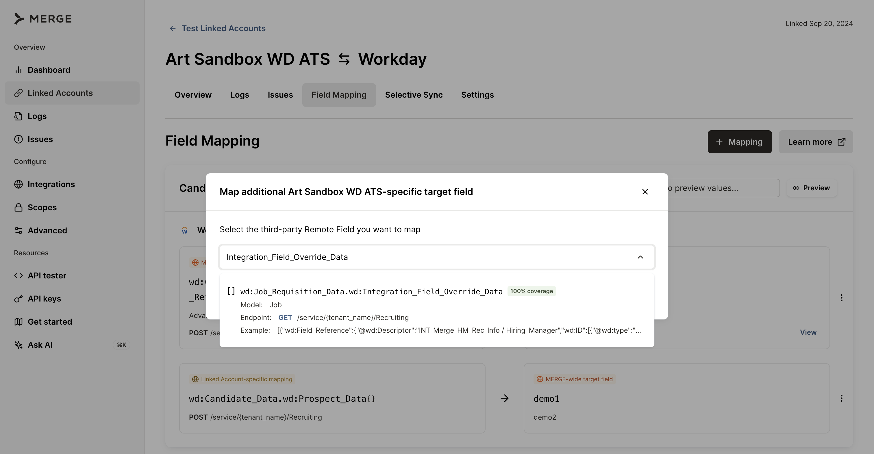The image size is (874, 454).
Task: Open Dashboard via bar chart icon
Action: (x=18, y=70)
